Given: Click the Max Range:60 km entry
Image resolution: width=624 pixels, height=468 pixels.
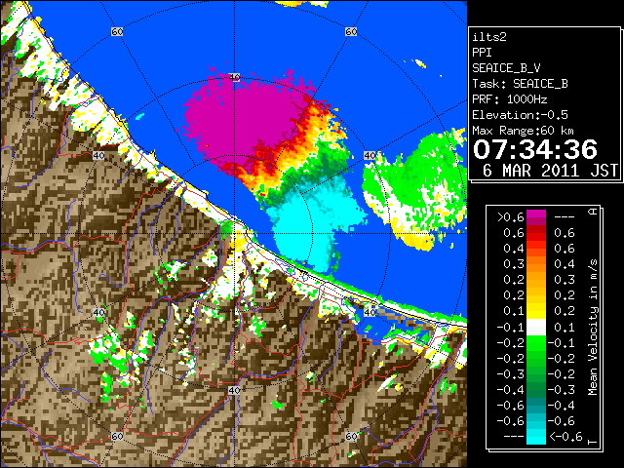Looking at the screenshot, I should [523, 131].
